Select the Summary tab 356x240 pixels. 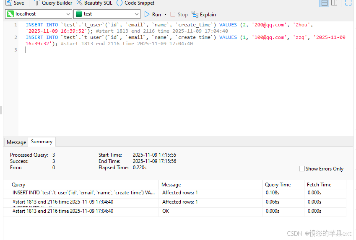(x=42, y=142)
